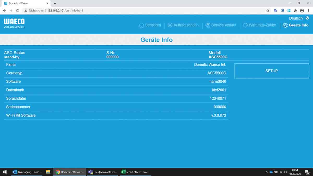The image size is (313, 176).
Task: Click the Chrome taskbar button
Action: [70, 172]
